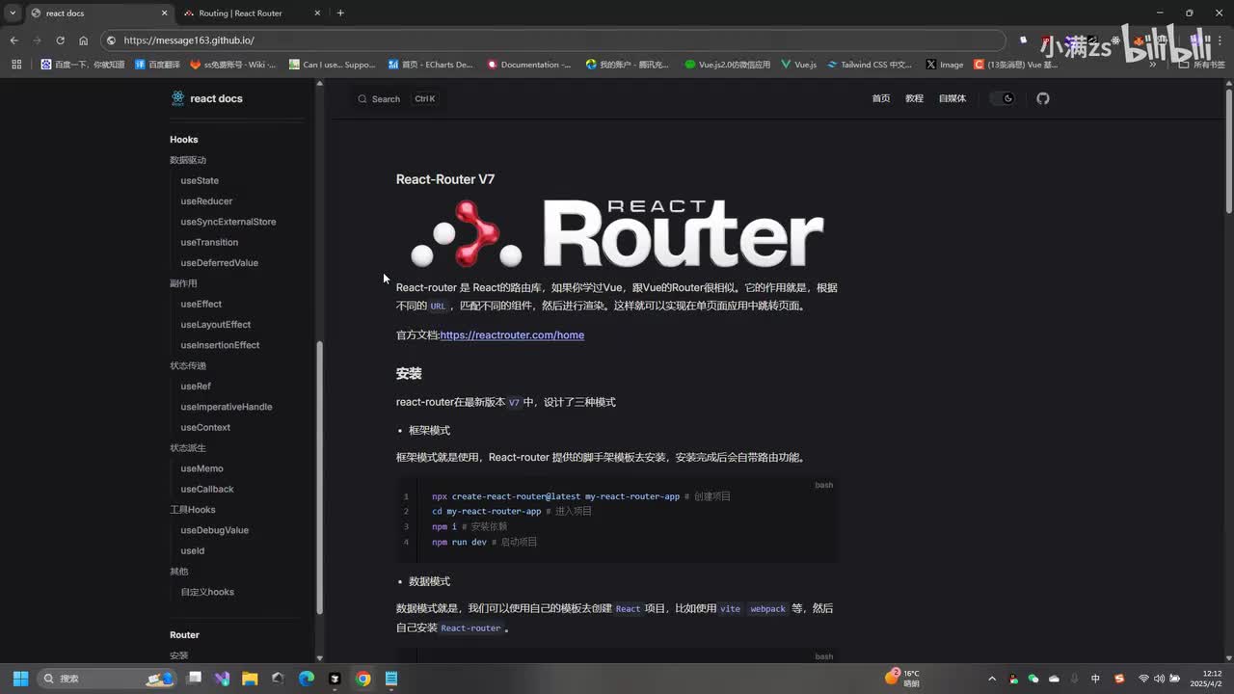The width and height of the screenshot is (1234, 694).
Task: Click the Windows taskbar 搜索 box
Action: tap(107, 679)
